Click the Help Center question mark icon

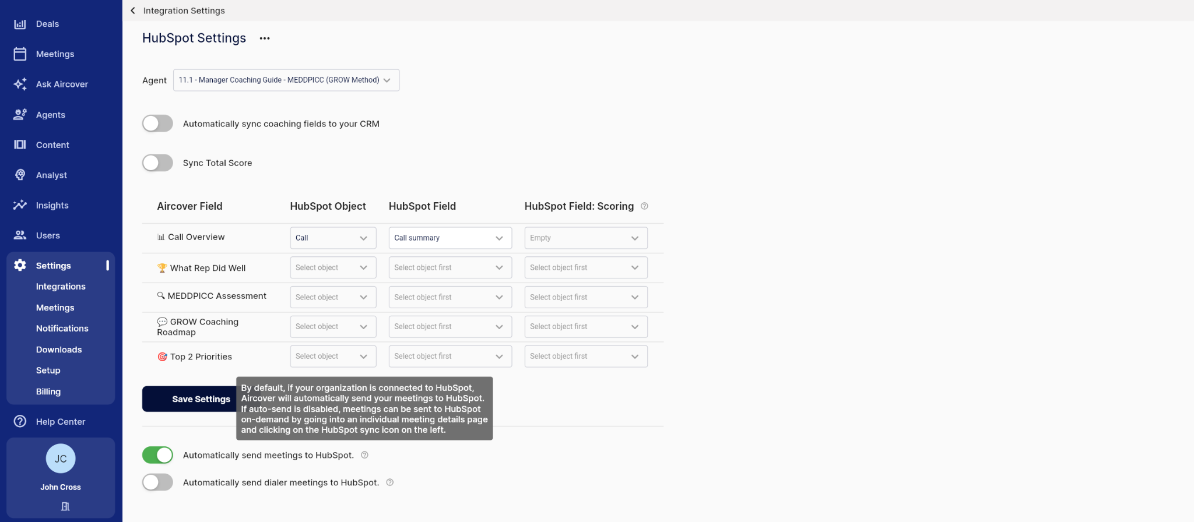(20, 421)
